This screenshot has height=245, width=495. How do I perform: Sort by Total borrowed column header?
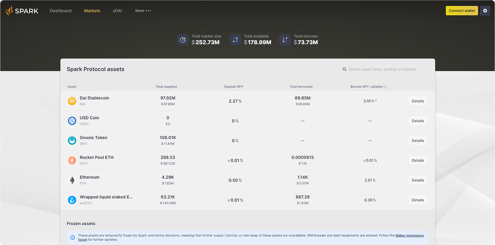click(301, 87)
